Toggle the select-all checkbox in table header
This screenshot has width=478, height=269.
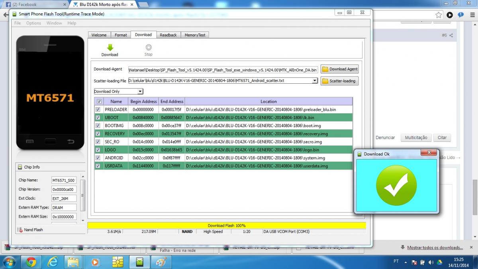99,102
